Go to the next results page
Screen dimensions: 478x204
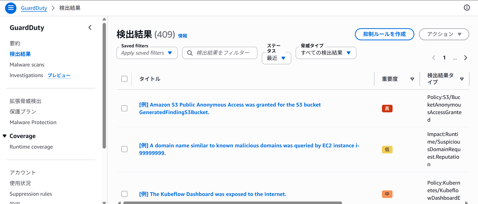point(466,58)
